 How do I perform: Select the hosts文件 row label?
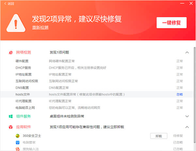[23, 94]
